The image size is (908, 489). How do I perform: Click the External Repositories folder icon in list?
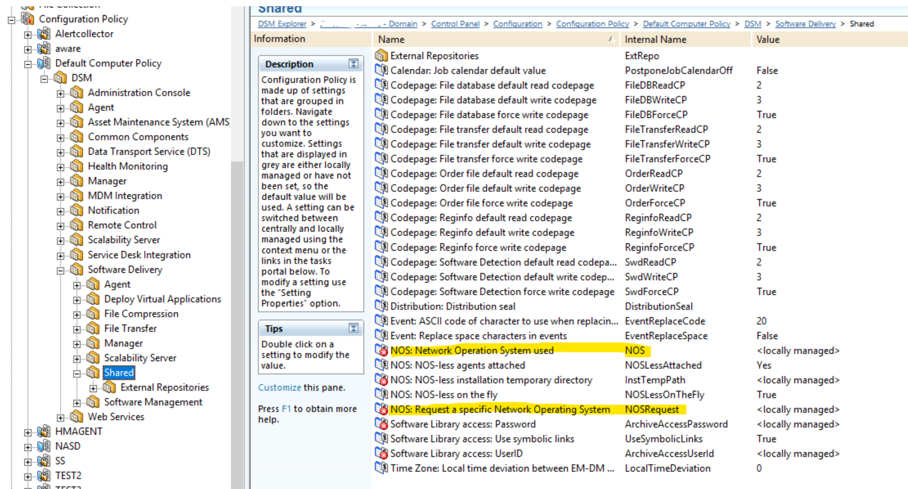(x=381, y=56)
